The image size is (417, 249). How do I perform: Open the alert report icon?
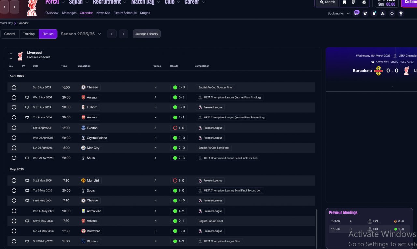click(374, 13)
